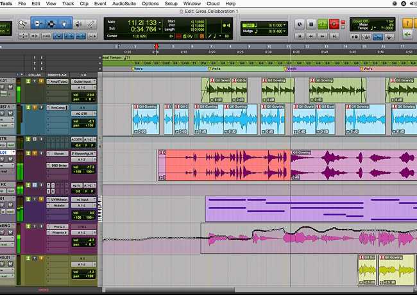Click the orange collab ownership icon on ProComp track

click(35, 108)
